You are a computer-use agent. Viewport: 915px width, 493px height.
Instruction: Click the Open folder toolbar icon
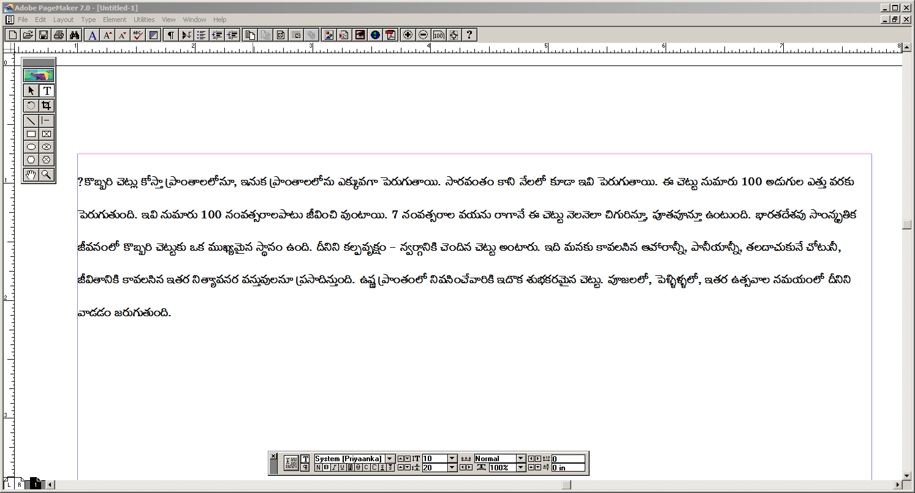click(x=28, y=35)
